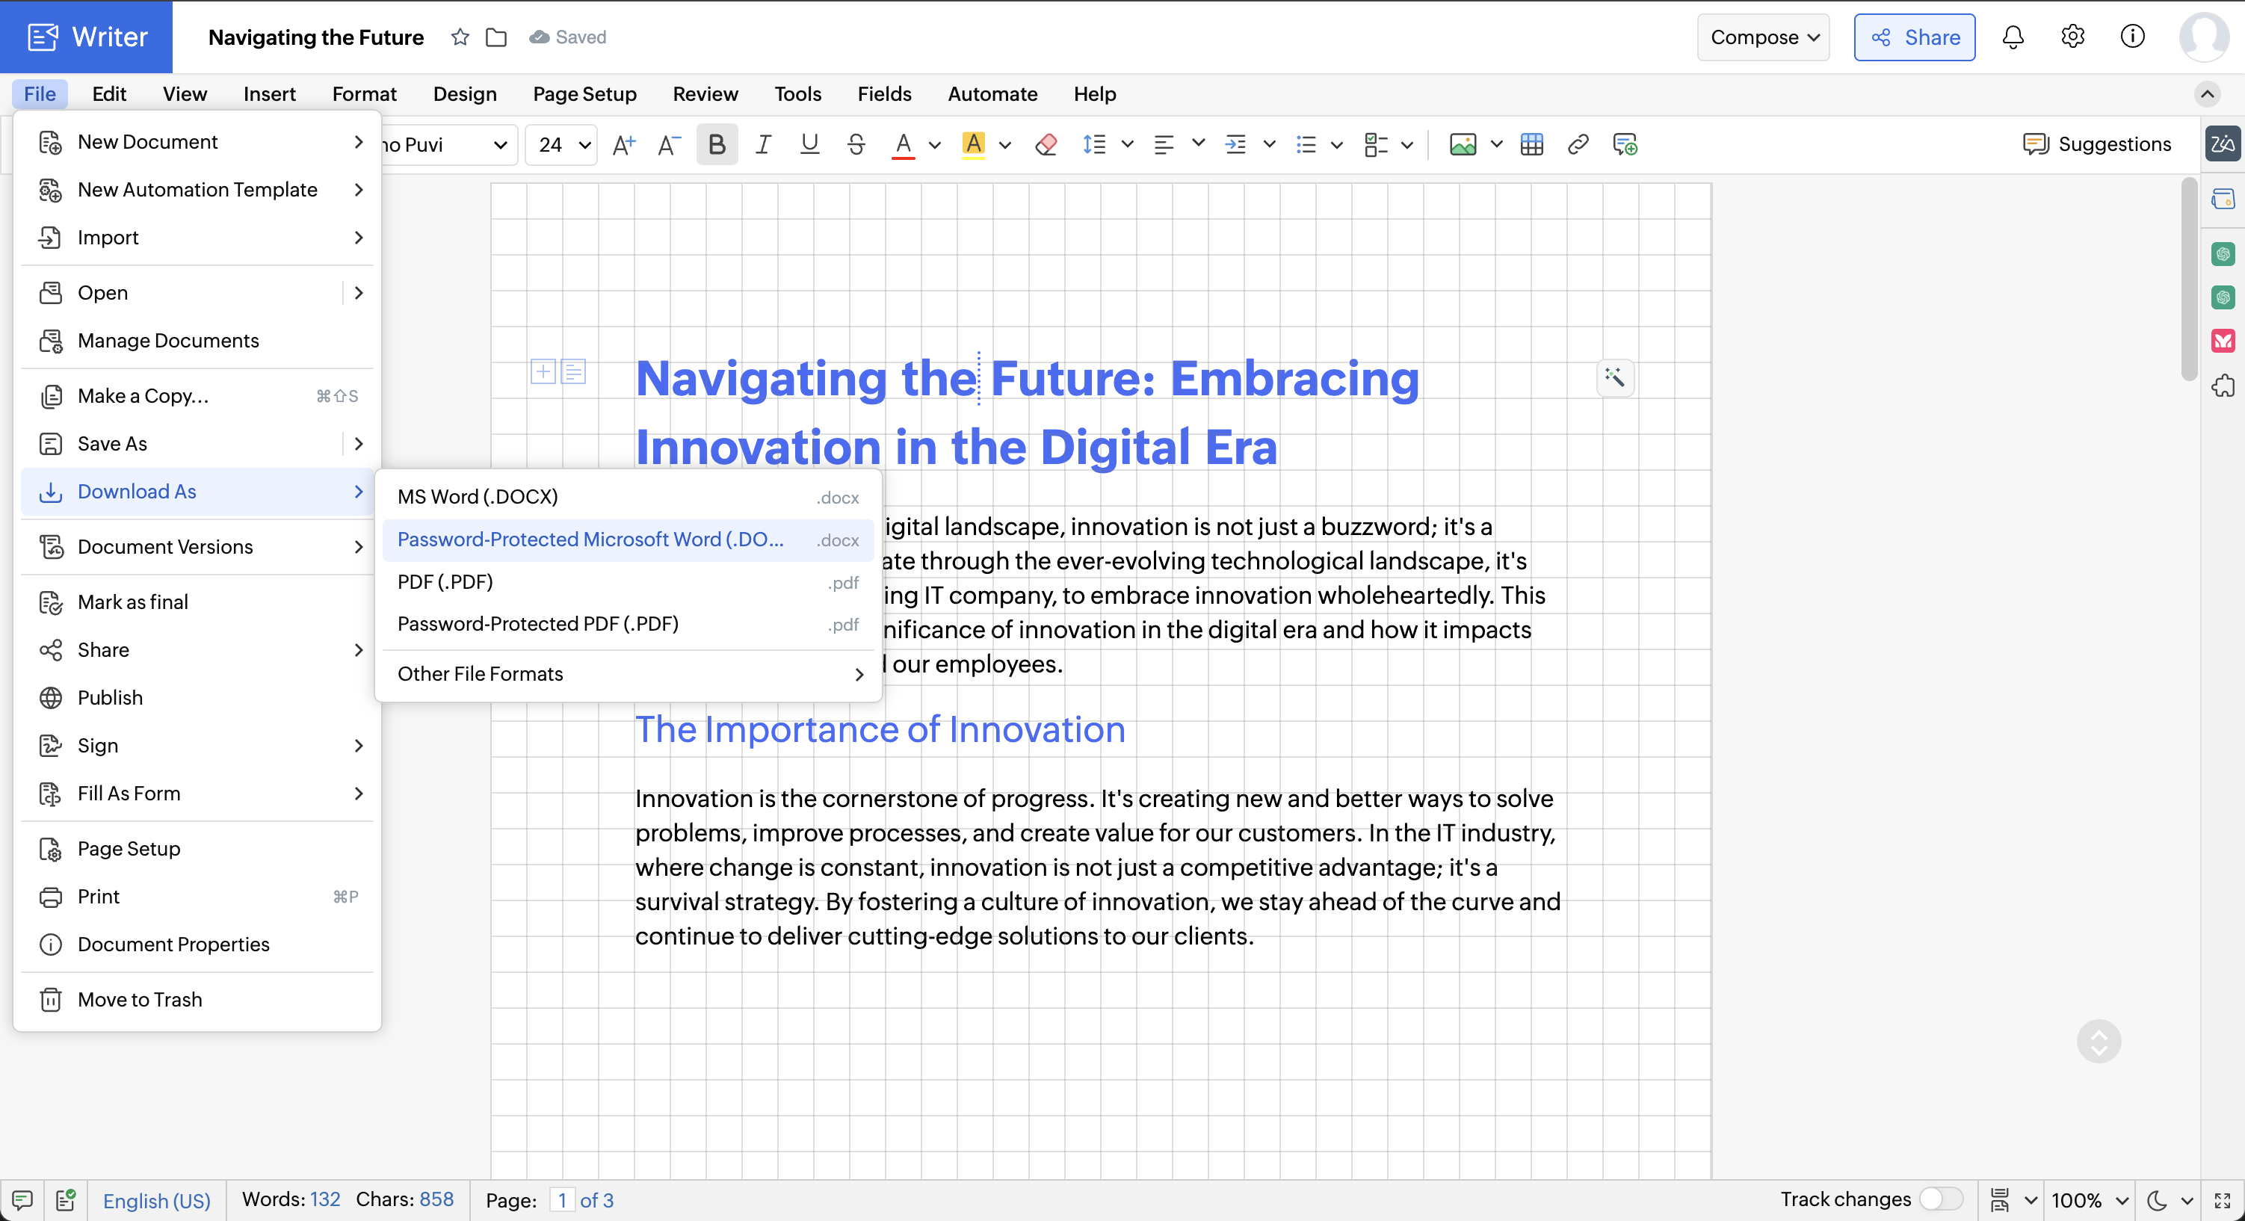Click the Share button
2245x1221 pixels.
coord(1914,37)
